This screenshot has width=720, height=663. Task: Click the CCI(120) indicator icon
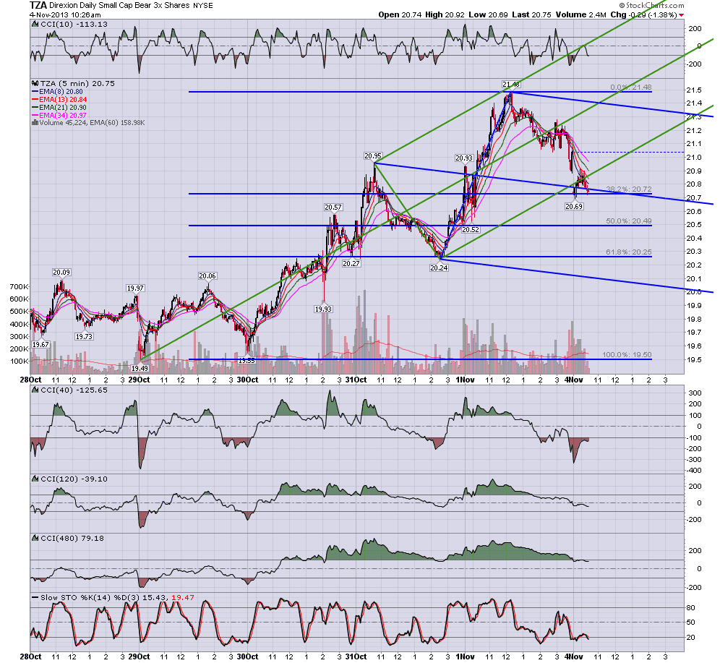35,479
